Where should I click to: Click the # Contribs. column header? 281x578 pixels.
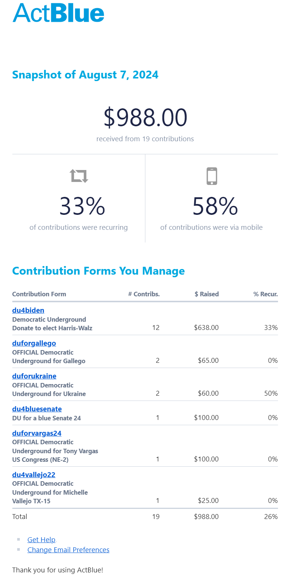(x=144, y=294)
